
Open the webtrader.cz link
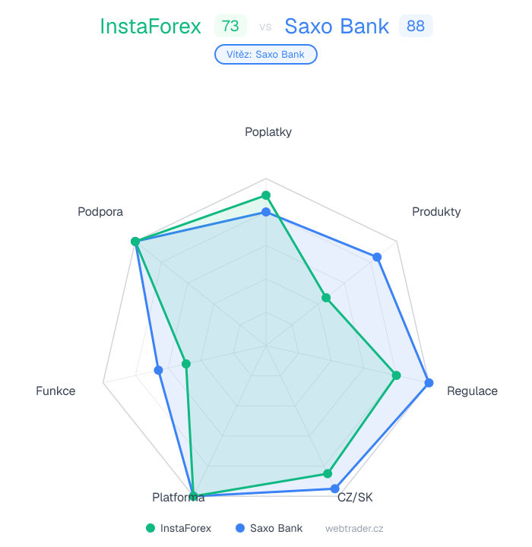coord(354,528)
